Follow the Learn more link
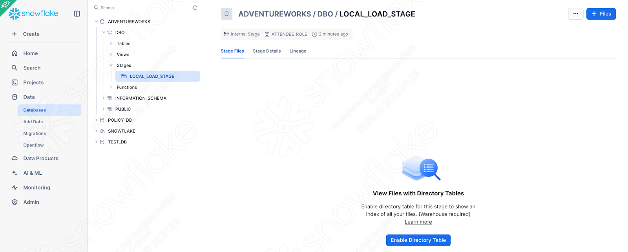Viewport: 628px width, 252px height. tap(418, 222)
